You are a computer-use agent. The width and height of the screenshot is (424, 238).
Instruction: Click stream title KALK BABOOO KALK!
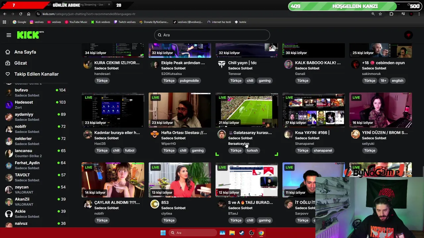click(x=318, y=63)
